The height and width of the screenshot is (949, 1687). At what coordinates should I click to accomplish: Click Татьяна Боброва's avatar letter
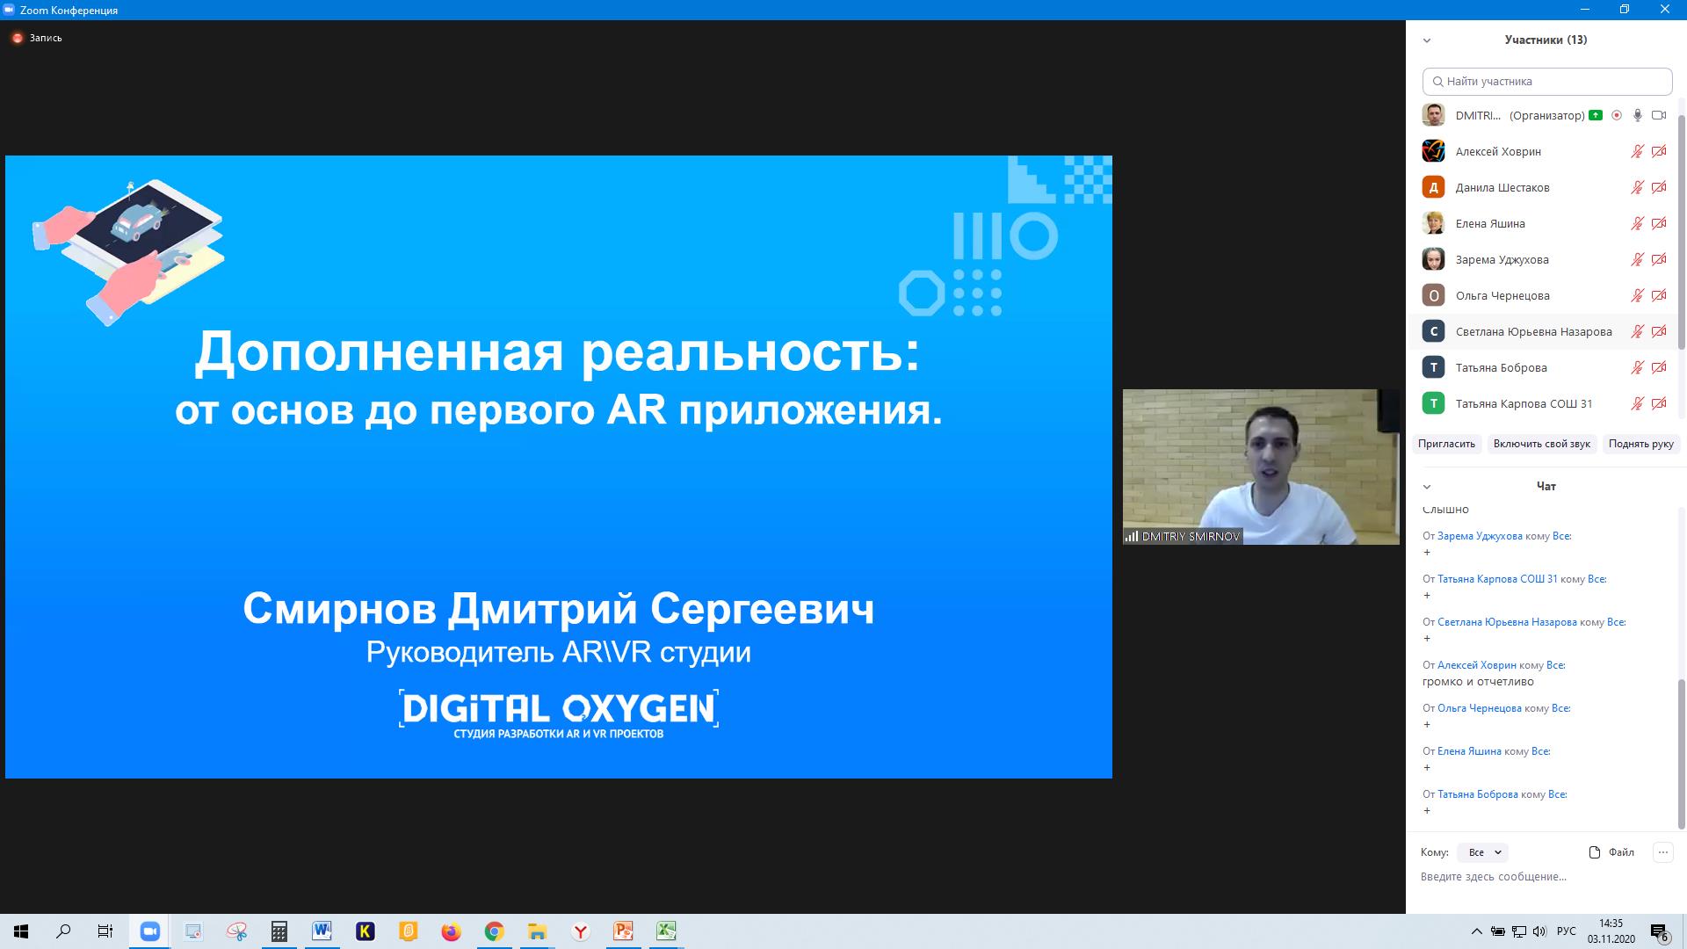(x=1433, y=367)
